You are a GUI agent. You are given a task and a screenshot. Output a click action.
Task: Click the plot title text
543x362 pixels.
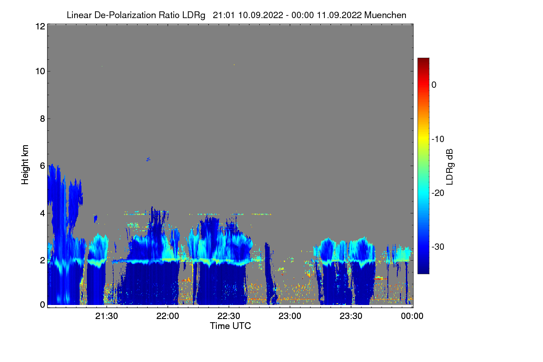click(x=236, y=15)
